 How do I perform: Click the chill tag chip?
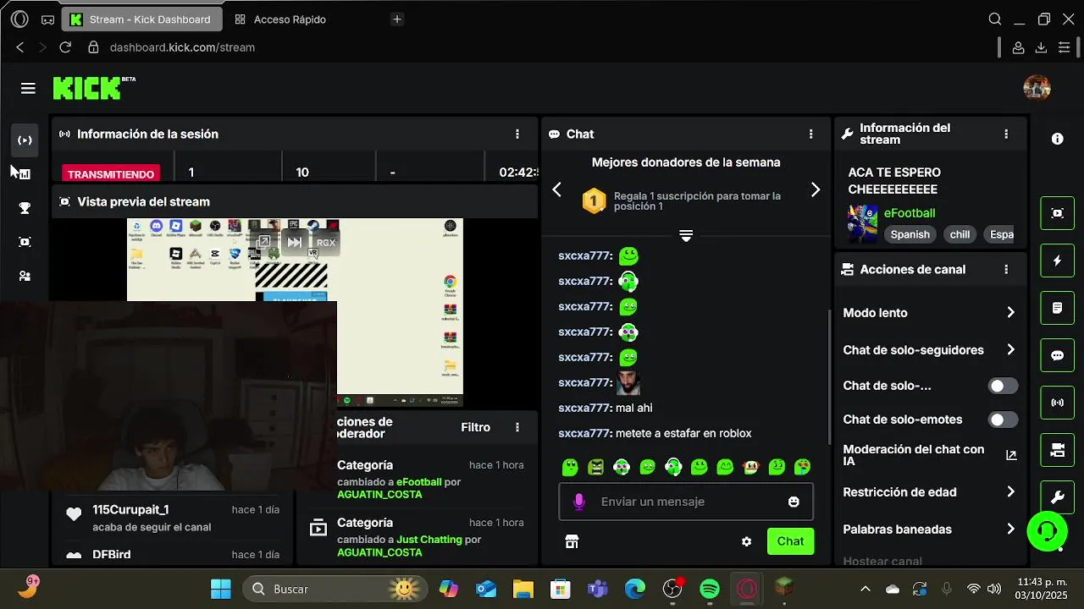click(x=960, y=234)
